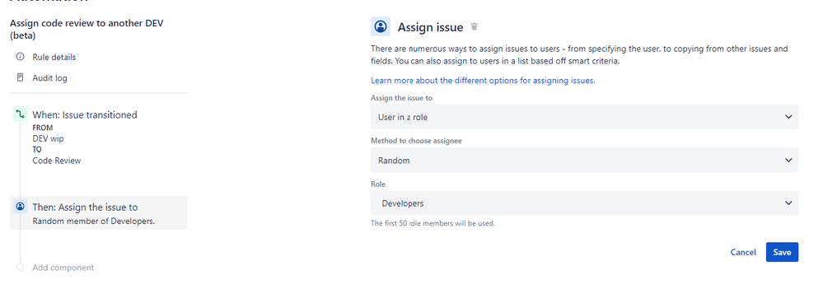
Task: Click chevron of the Developers field
Action: tap(788, 203)
